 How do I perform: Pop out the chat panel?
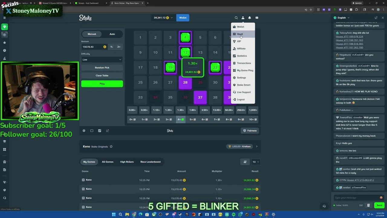(x=376, y=18)
